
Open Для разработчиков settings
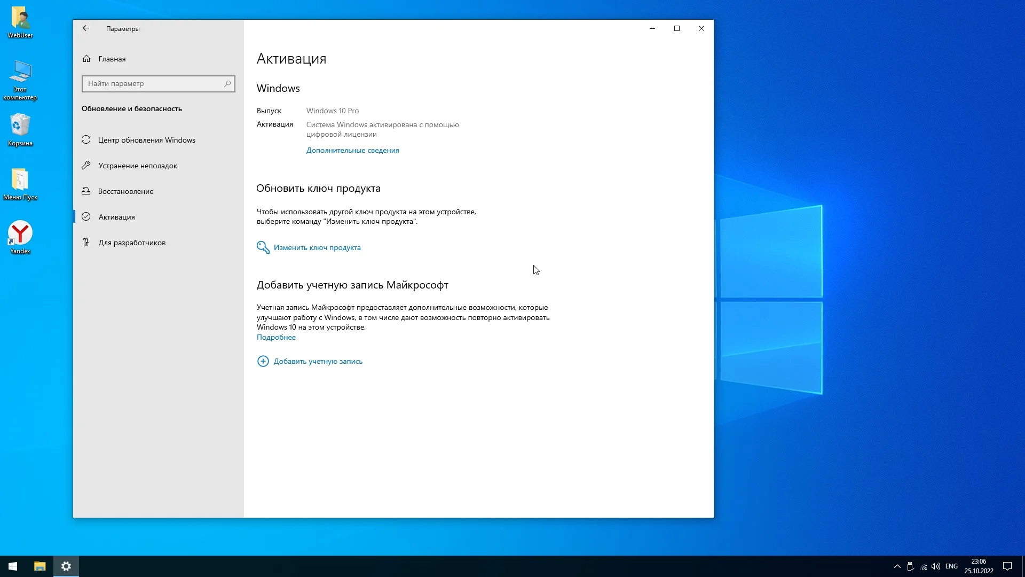click(131, 243)
